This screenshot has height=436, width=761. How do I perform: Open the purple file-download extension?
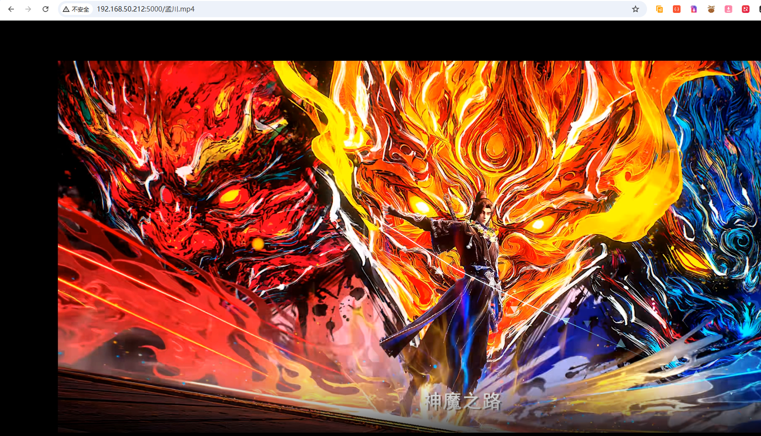coord(694,9)
